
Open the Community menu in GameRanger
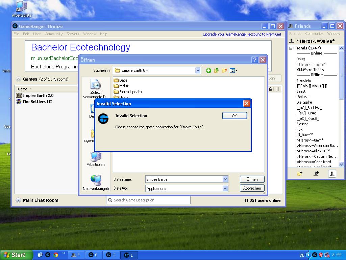[53, 34]
